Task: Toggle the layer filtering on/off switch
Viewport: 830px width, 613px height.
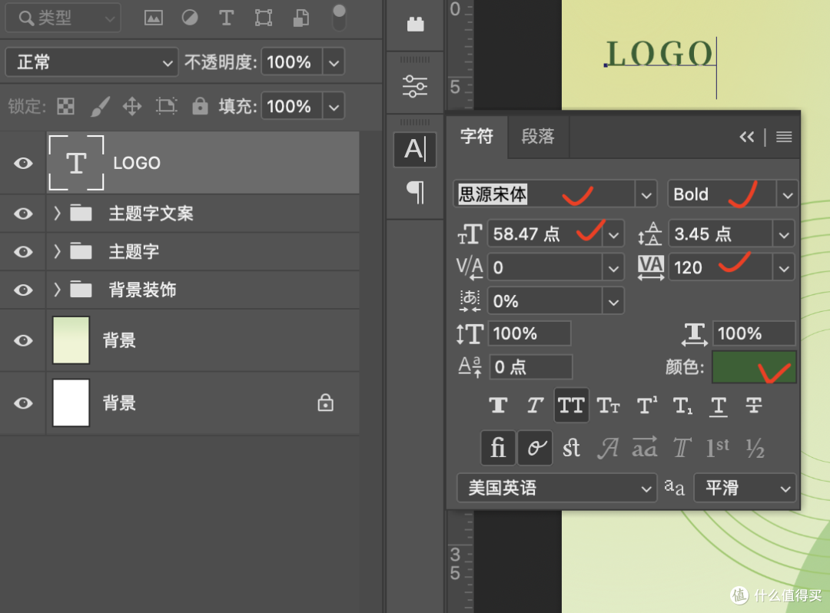Action: point(339,18)
